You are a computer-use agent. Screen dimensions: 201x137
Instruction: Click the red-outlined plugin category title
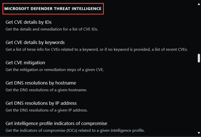[53, 9]
